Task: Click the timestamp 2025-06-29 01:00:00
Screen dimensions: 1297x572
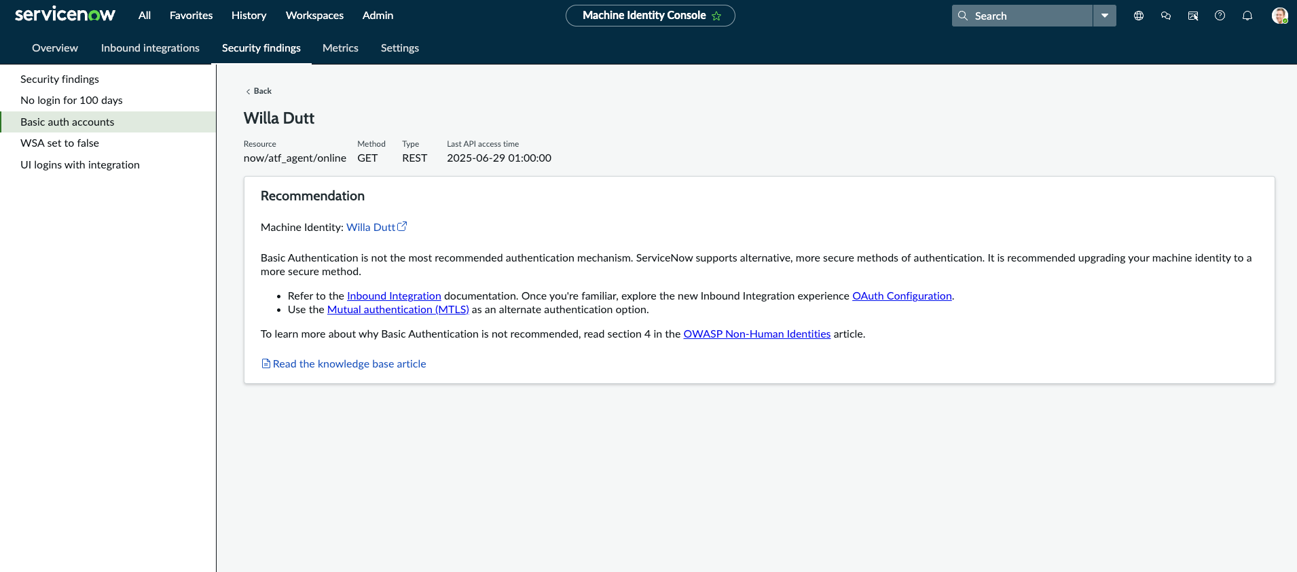Action: point(499,158)
